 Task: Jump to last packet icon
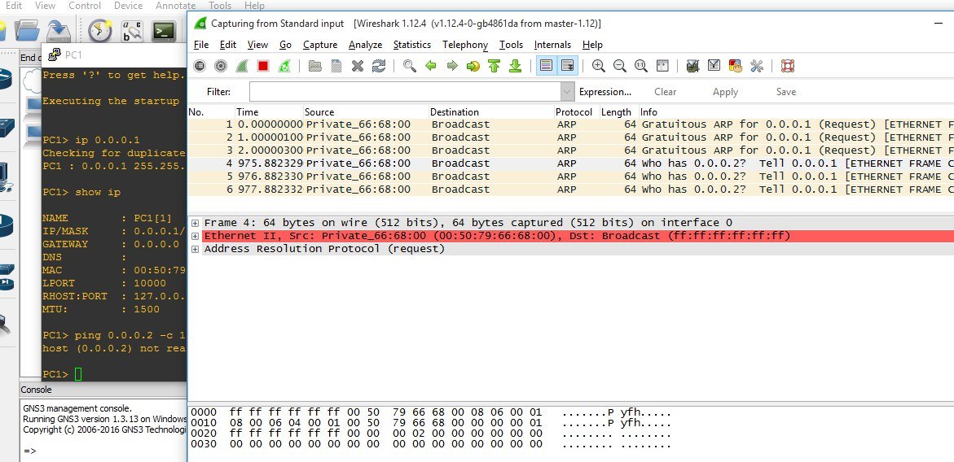[516, 66]
